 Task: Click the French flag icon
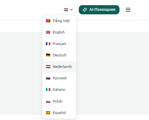pyautogui.click(x=48, y=44)
